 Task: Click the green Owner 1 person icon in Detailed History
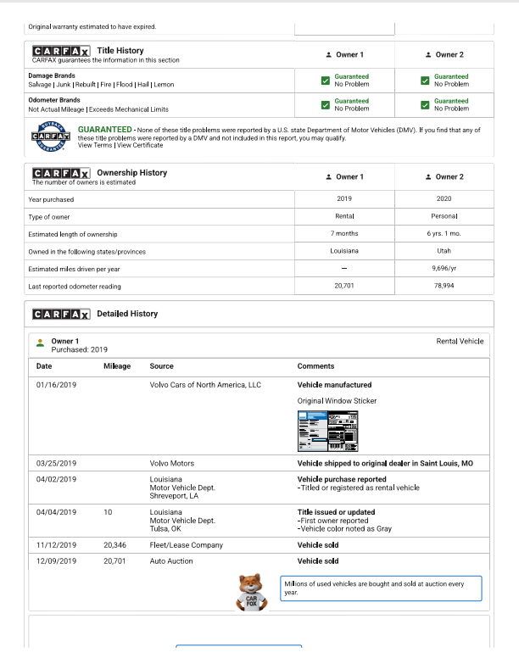pyautogui.click(x=40, y=343)
